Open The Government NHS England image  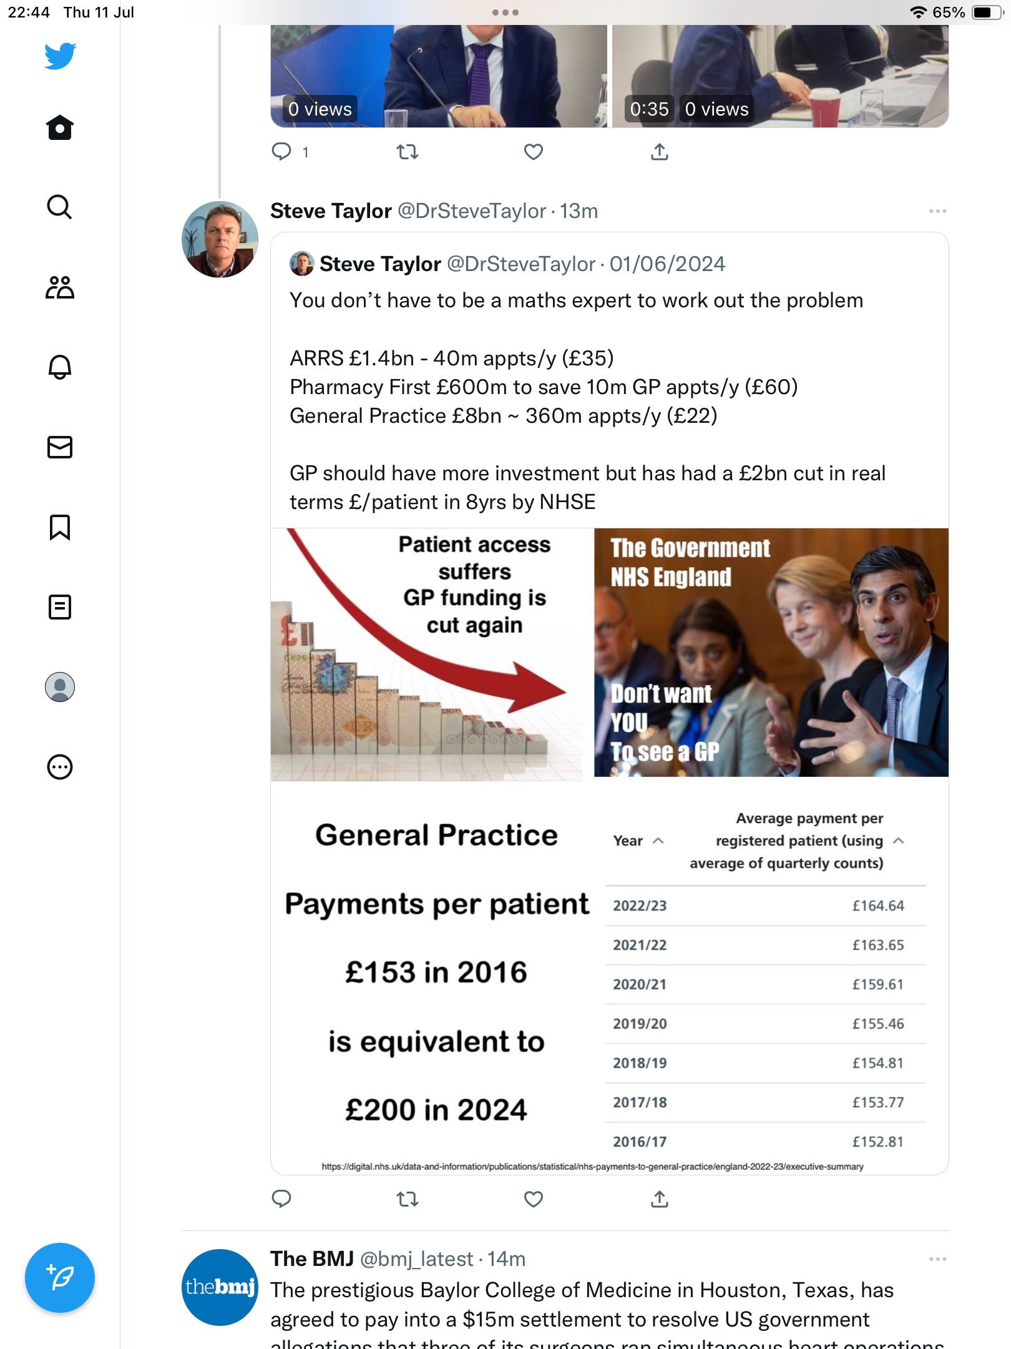pos(771,653)
